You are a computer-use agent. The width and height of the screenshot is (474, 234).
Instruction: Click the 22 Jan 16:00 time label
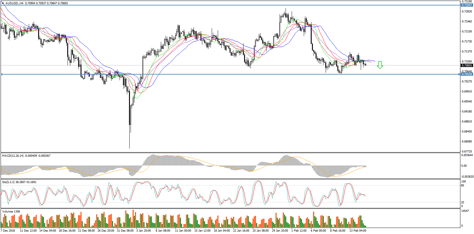(x=241, y=231)
